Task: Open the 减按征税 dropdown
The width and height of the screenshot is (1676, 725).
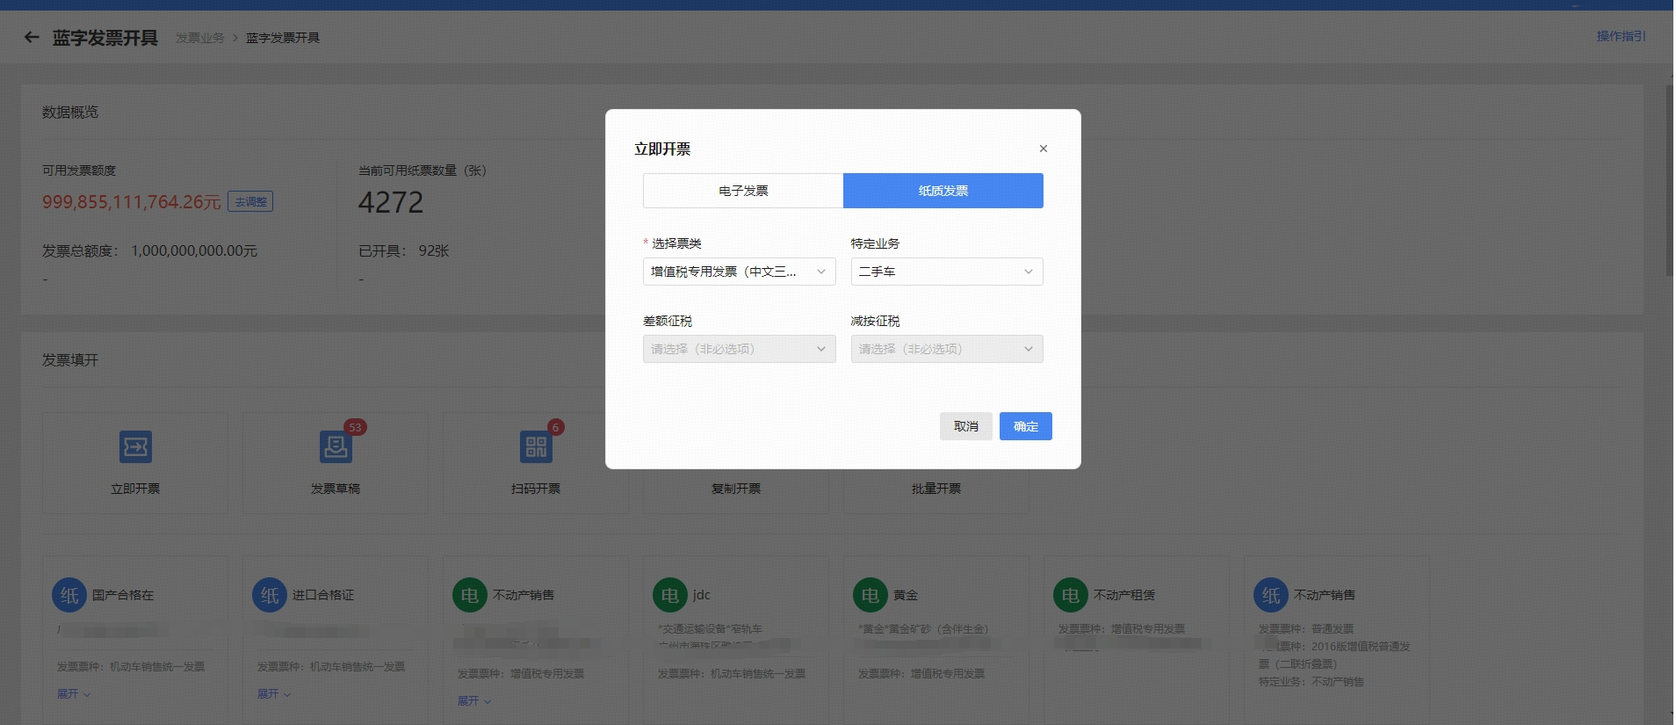Action: 946,349
